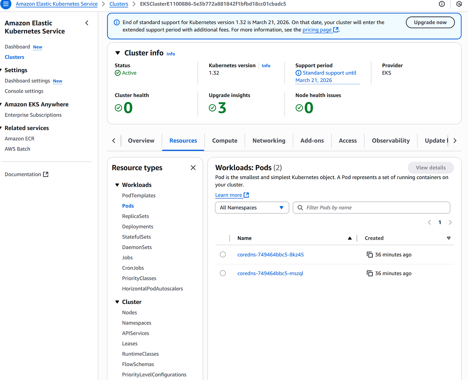The width and height of the screenshot is (468, 380).
Task: Select Deployments resource type
Action: 138,227
